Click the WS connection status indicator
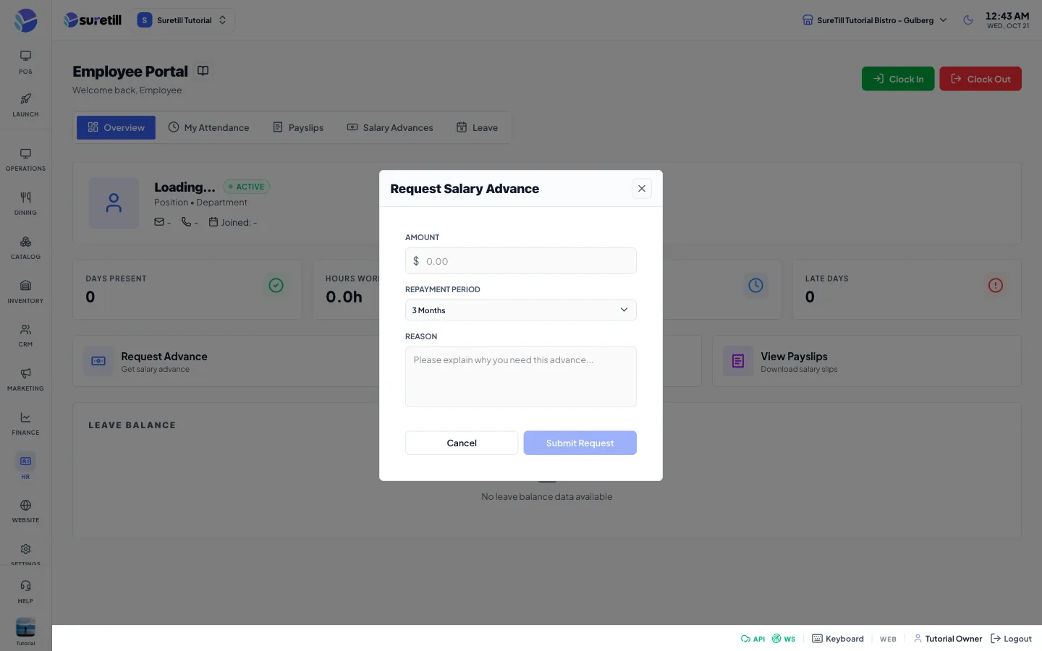Image resolution: width=1042 pixels, height=651 pixels. pos(784,639)
